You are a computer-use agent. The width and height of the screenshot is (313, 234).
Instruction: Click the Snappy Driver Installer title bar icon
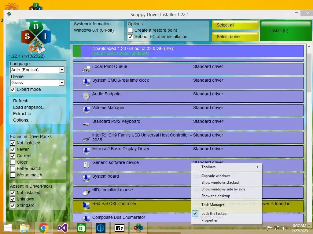tap(9, 14)
